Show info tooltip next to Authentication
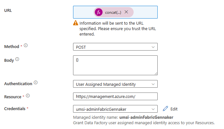This screenshot has width=224, height=129. coord(36,83)
